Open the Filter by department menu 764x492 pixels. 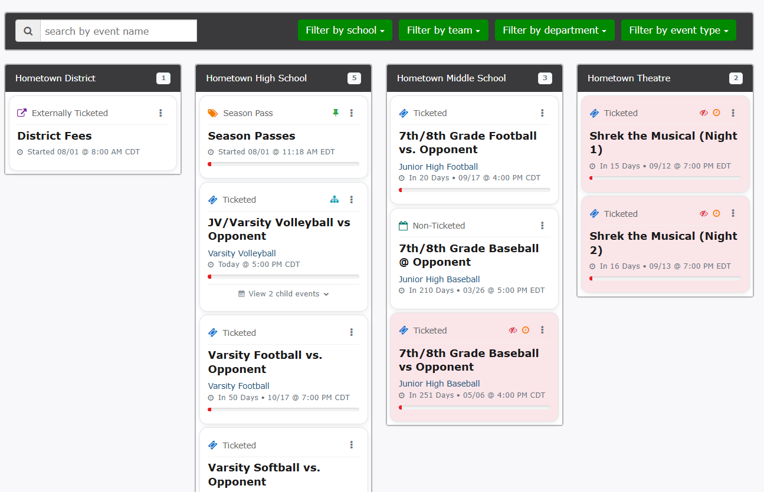click(x=554, y=31)
